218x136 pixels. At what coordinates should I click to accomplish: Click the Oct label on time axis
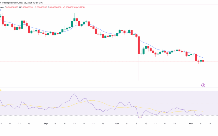[x=117, y=123]
